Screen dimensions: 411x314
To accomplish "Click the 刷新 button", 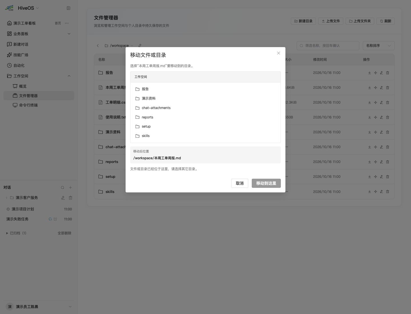I will pyautogui.click(x=386, y=21).
